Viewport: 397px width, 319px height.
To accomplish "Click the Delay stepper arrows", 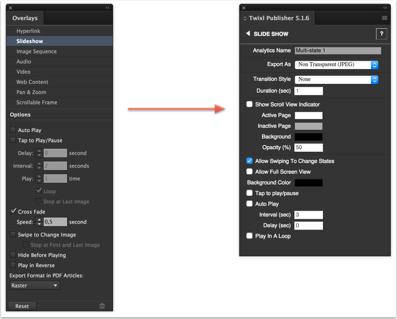I will (39, 153).
